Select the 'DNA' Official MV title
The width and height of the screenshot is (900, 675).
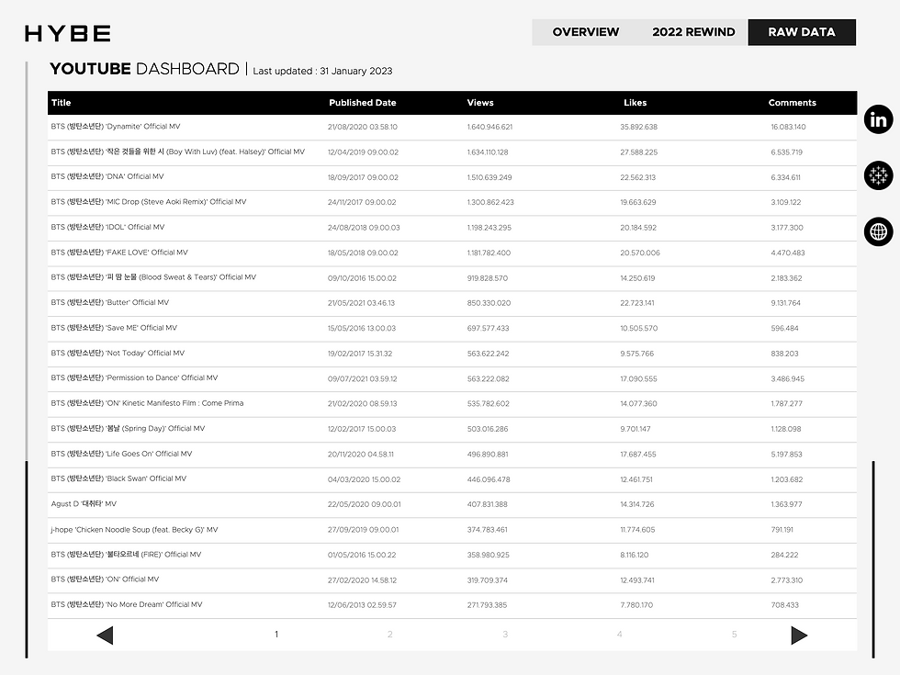[x=107, y=176]
